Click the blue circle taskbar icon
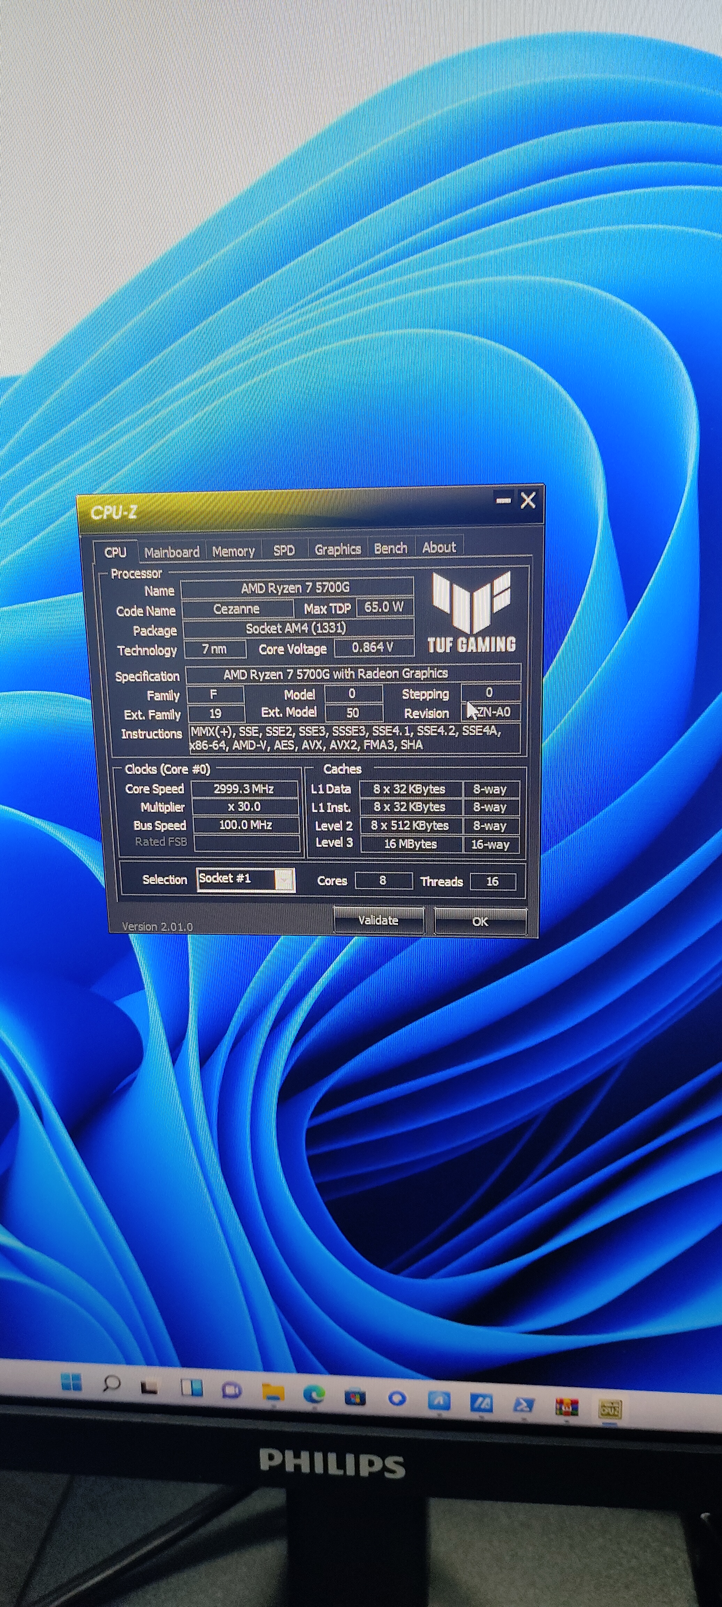Viewport: 722px width, 1607px height. pyautogui.click(x=397, y=1399)
